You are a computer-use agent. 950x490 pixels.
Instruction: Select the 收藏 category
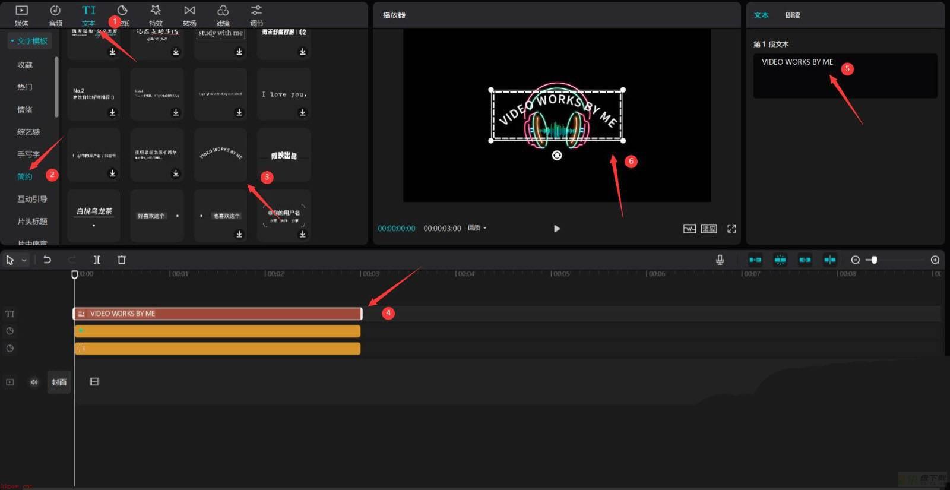(x=25, y=65)
